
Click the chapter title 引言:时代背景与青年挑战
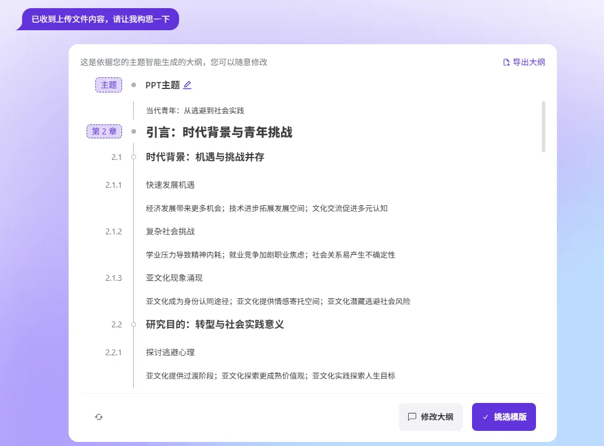pyautogui.click(x=219, y=133)
